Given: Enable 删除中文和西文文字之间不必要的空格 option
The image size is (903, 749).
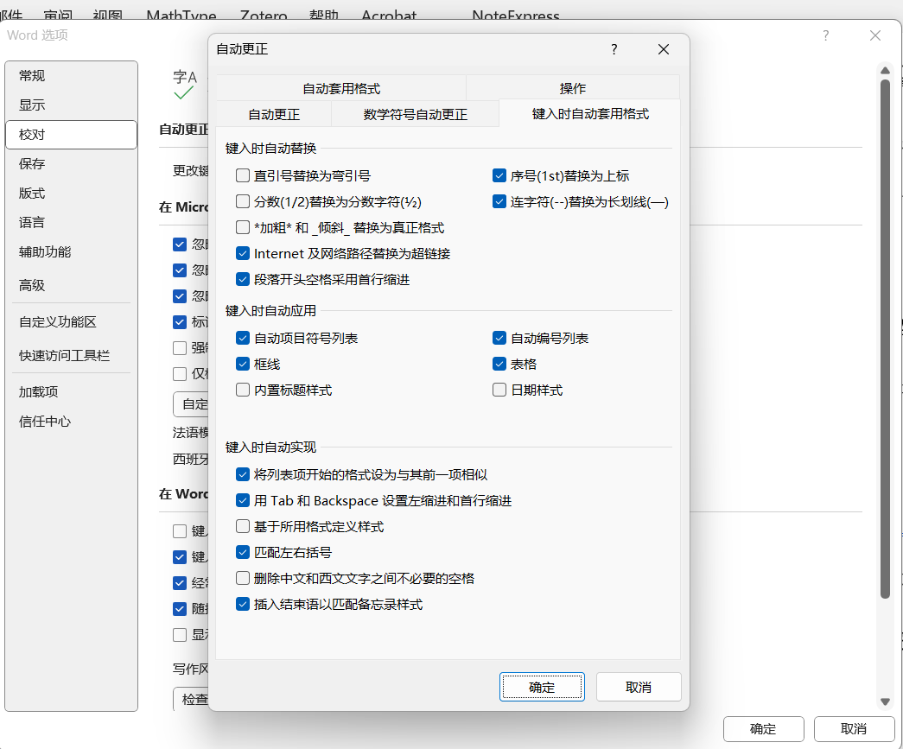Looking at the screenshot, I should (243, 578).
